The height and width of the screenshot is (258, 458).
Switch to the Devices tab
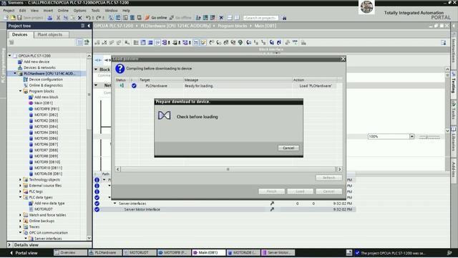[x=20, y=34]
